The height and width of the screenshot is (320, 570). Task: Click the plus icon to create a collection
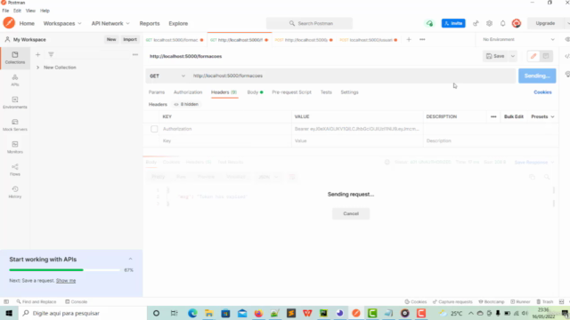pyautogui.click(x=37, y=54)
